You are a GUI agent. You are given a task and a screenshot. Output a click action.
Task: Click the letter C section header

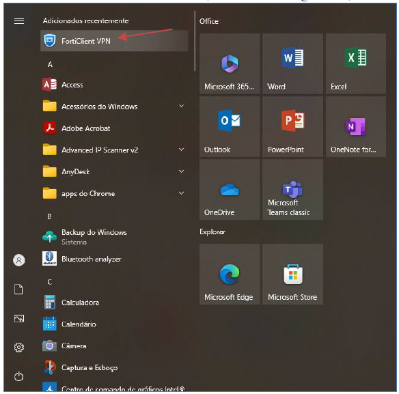[50, 282]
